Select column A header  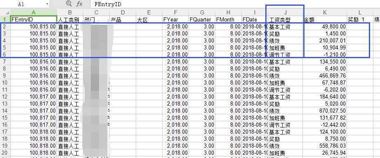[34, 12]
